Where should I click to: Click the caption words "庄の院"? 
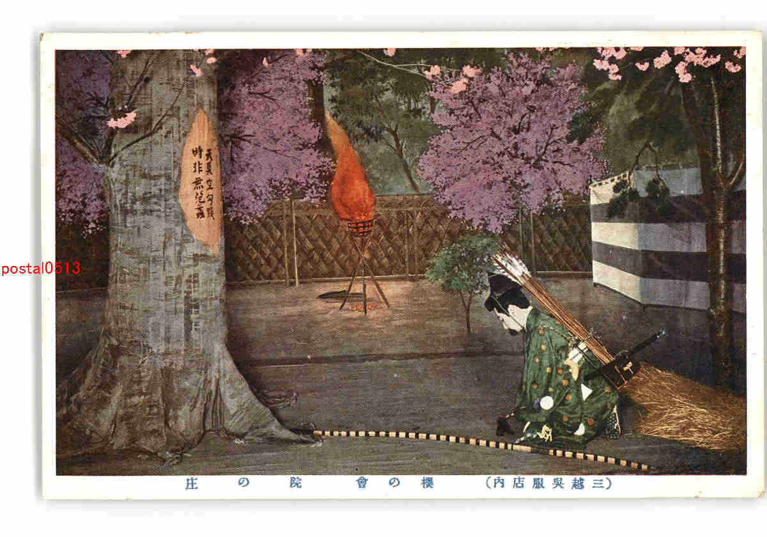coord(244,483)
